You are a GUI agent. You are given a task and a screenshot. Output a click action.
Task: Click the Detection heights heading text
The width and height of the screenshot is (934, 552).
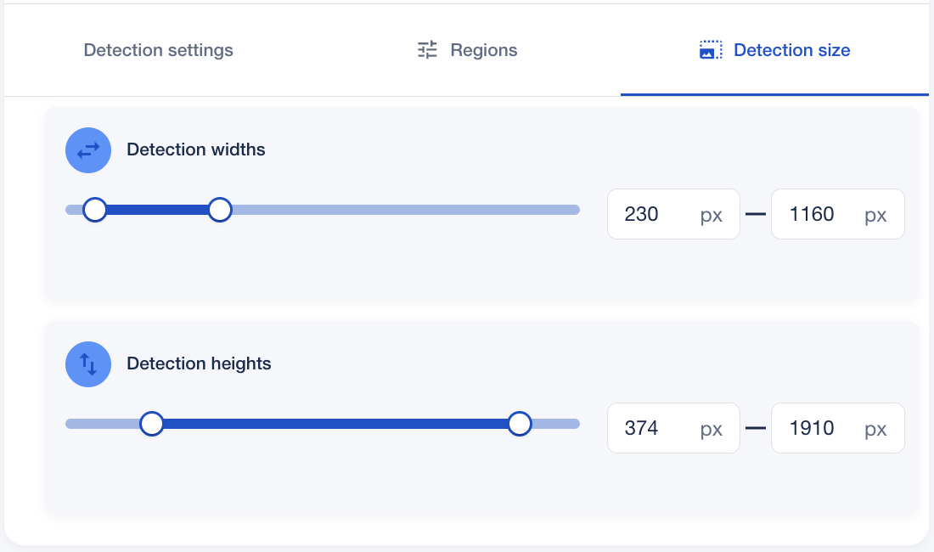[x=199, y=364]
